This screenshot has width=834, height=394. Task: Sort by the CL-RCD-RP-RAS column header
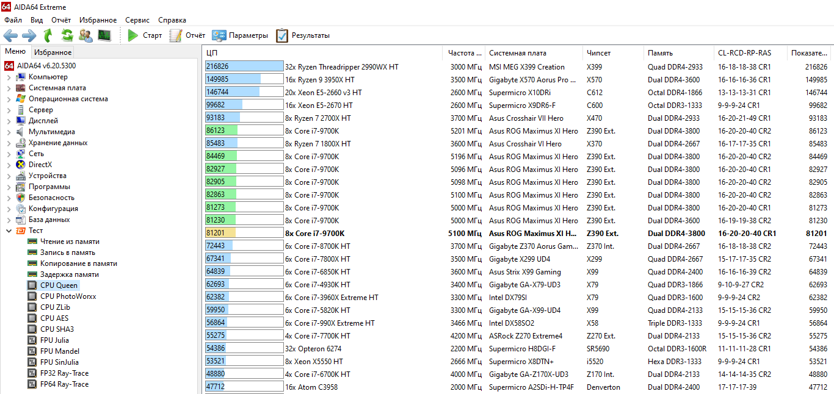tap(750, 53)
